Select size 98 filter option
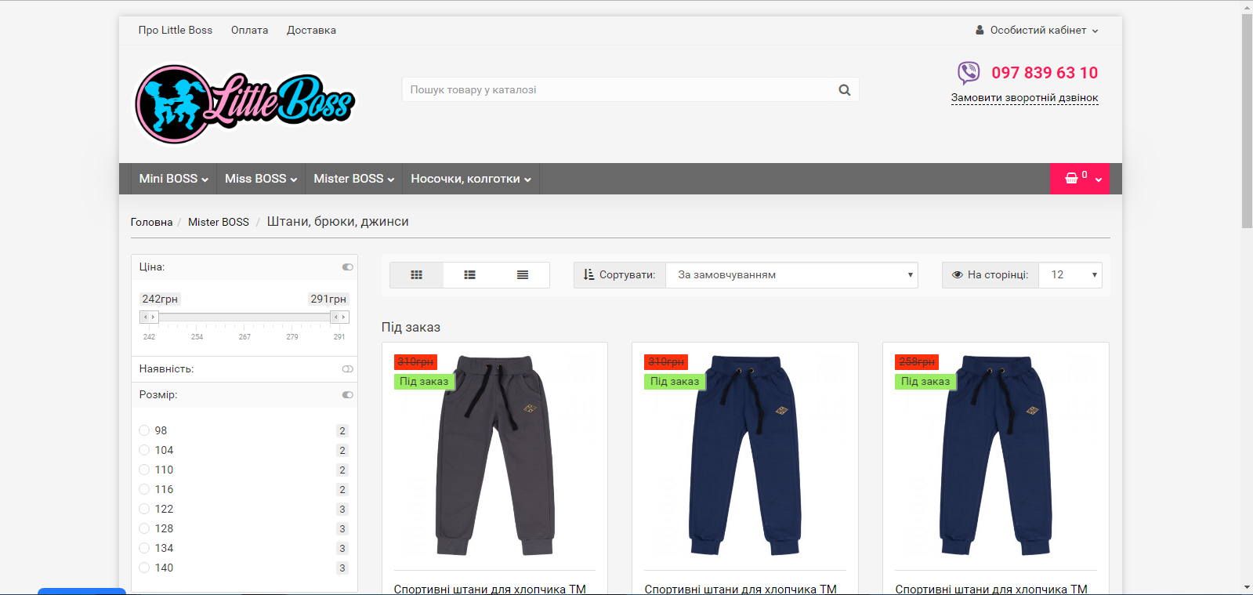Viewport: 1253px width, 595px height. coord(144,430)
